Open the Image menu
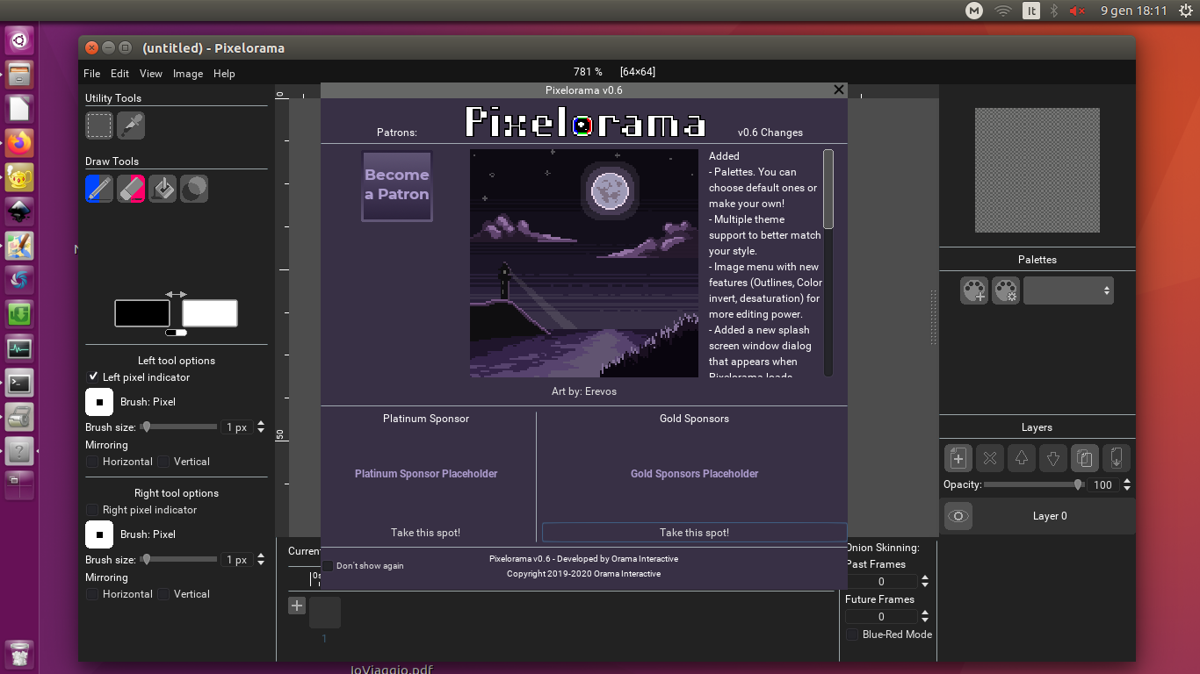The width and height of the screenshot is (1200, 674). click(x=188, y=74)
